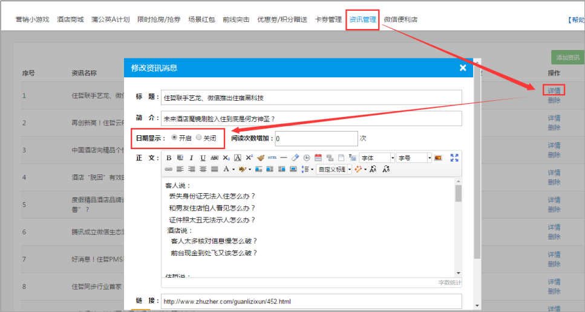The height and width of the screenshot is (312, 585).
Task: Open 前线突击 nav tab
Action: (x=236, y=19)
